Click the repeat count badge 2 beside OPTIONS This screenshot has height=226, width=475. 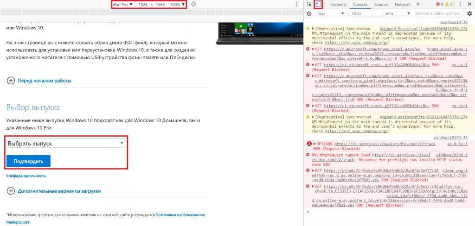click(309, 144)
